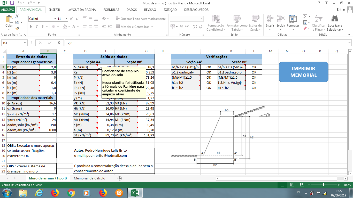Cut the selection with the scissors icon

tap(17, 16)
